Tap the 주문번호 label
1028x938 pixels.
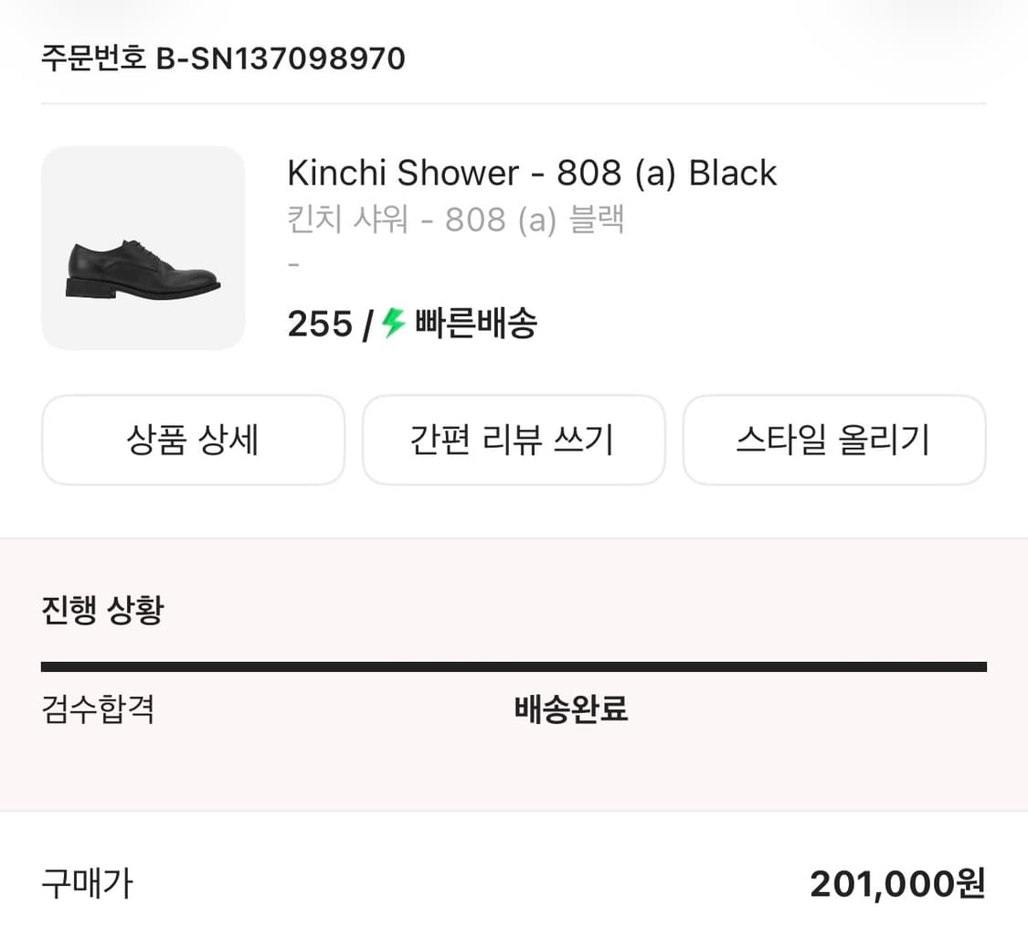point(94,59)
